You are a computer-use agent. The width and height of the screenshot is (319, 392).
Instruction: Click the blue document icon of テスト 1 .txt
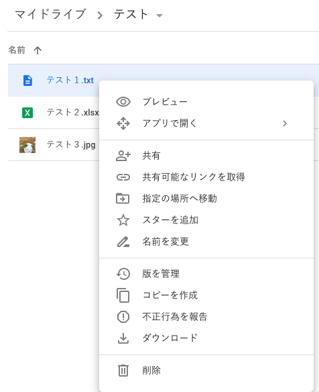[x=27, y=81]
